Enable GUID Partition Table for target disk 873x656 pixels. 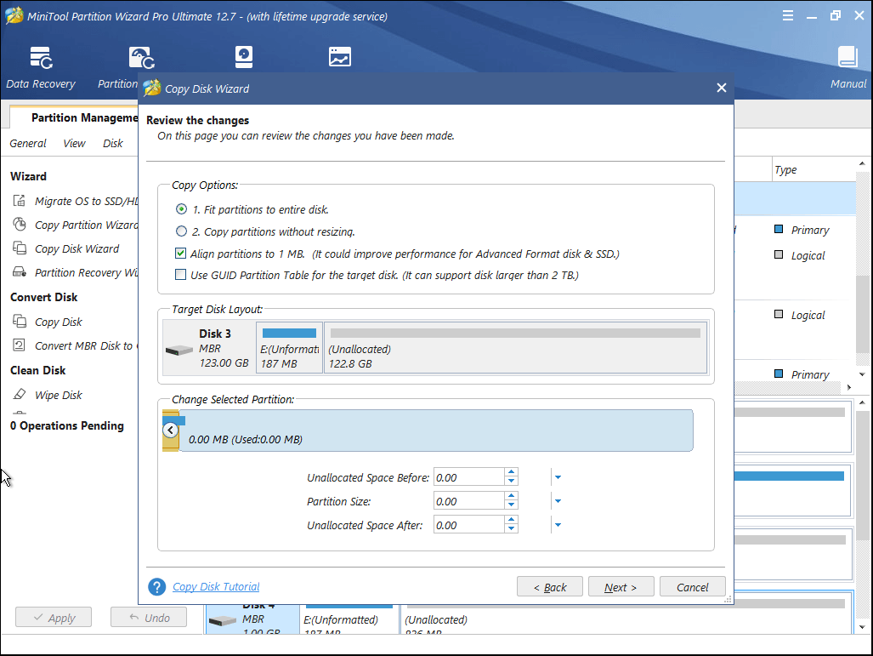pos(180,274)
